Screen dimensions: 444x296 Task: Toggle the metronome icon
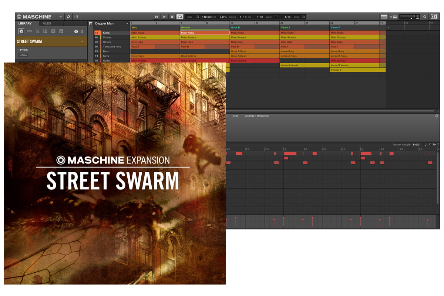click(x=198, y=17)
